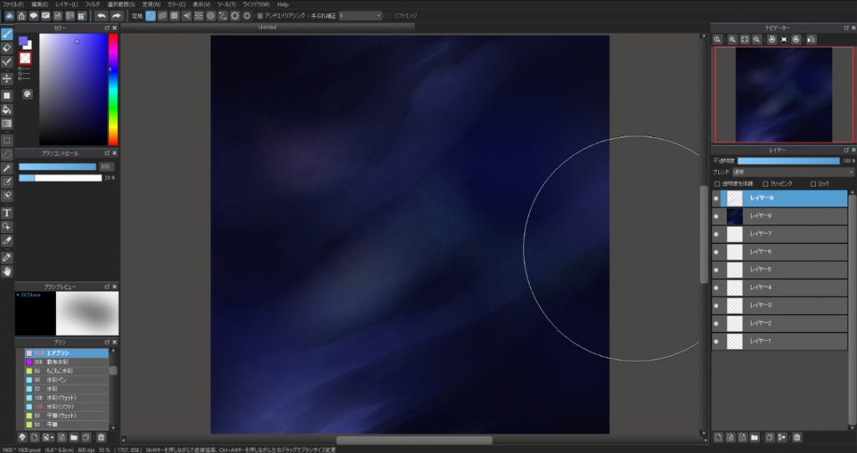
Task: Add a new layer at layer panel bottom
Action: (x=718, y=437)
